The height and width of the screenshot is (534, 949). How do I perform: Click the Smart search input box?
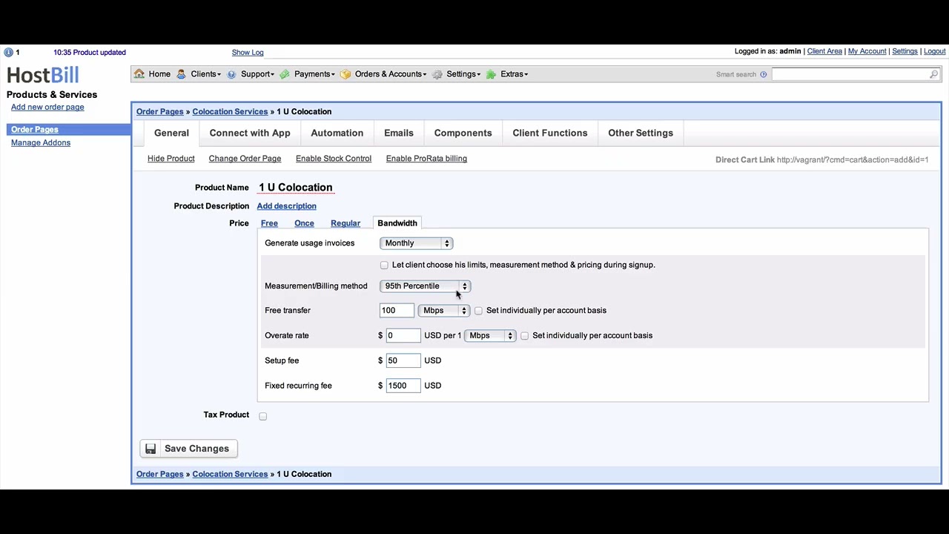856,74
